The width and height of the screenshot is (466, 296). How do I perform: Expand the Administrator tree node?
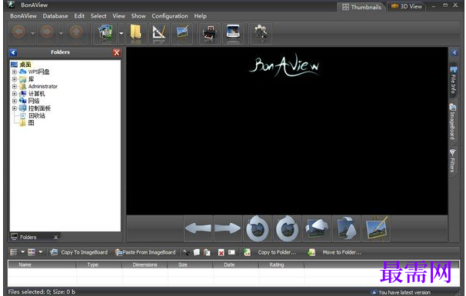tap(15, 86)
